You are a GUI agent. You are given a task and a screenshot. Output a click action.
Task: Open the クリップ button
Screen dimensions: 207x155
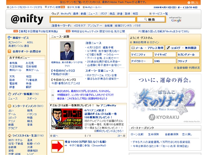point(188,61)
